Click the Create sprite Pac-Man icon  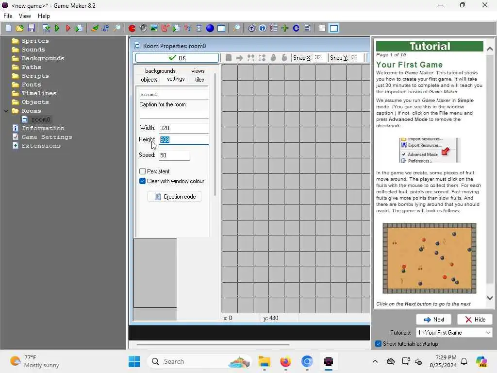[x=132, y=28]
